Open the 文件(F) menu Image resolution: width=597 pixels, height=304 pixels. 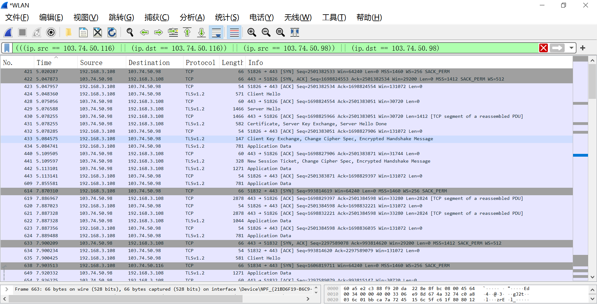click(17, 17)
